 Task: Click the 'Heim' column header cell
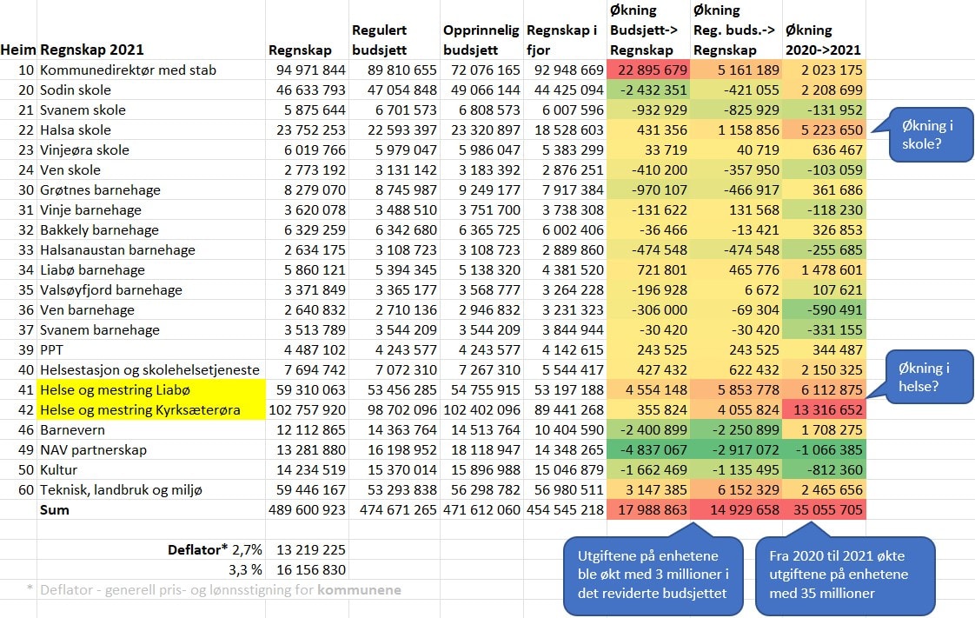tap(18, 50)
